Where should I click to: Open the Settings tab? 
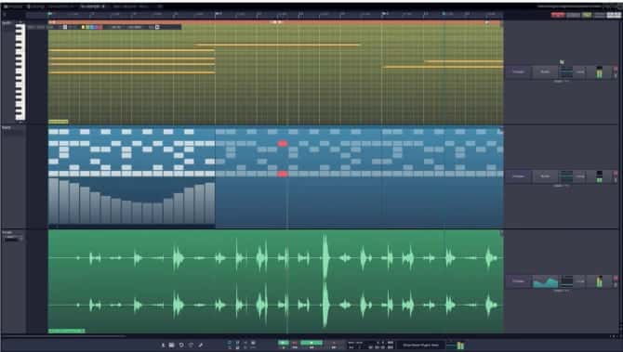(x=36, y=7)
